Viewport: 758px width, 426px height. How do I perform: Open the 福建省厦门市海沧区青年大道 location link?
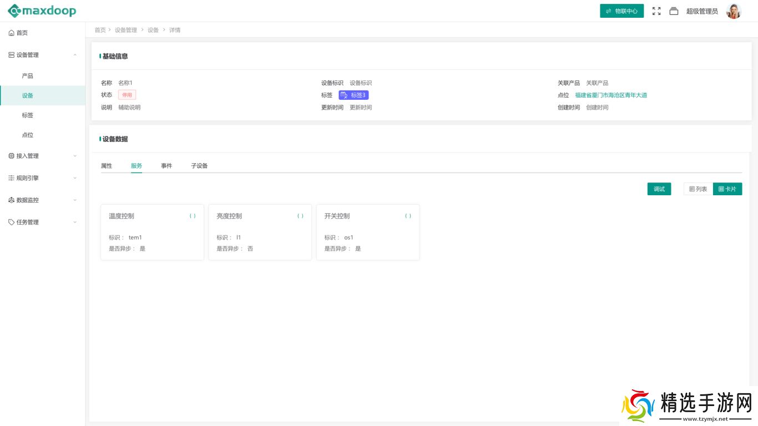(x=610, y=95)
